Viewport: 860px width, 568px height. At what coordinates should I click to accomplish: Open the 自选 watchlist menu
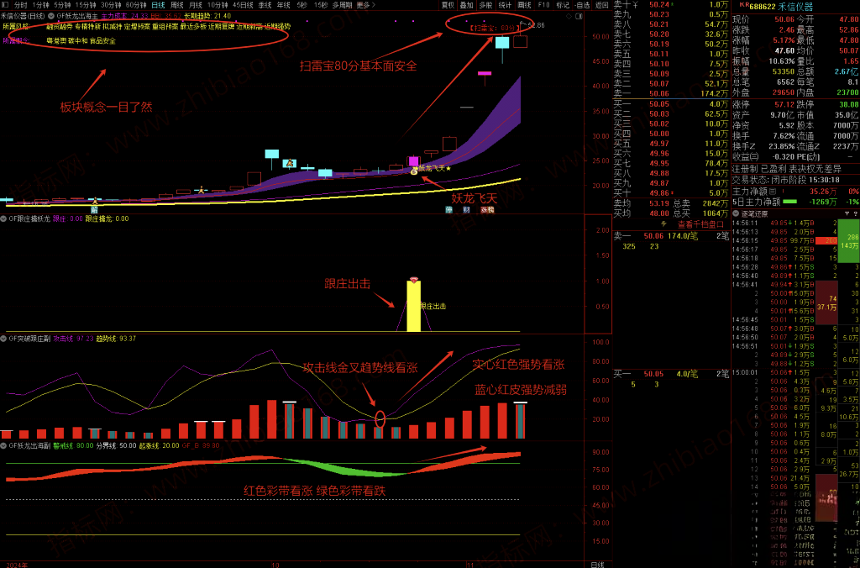[x=583, y=4]
